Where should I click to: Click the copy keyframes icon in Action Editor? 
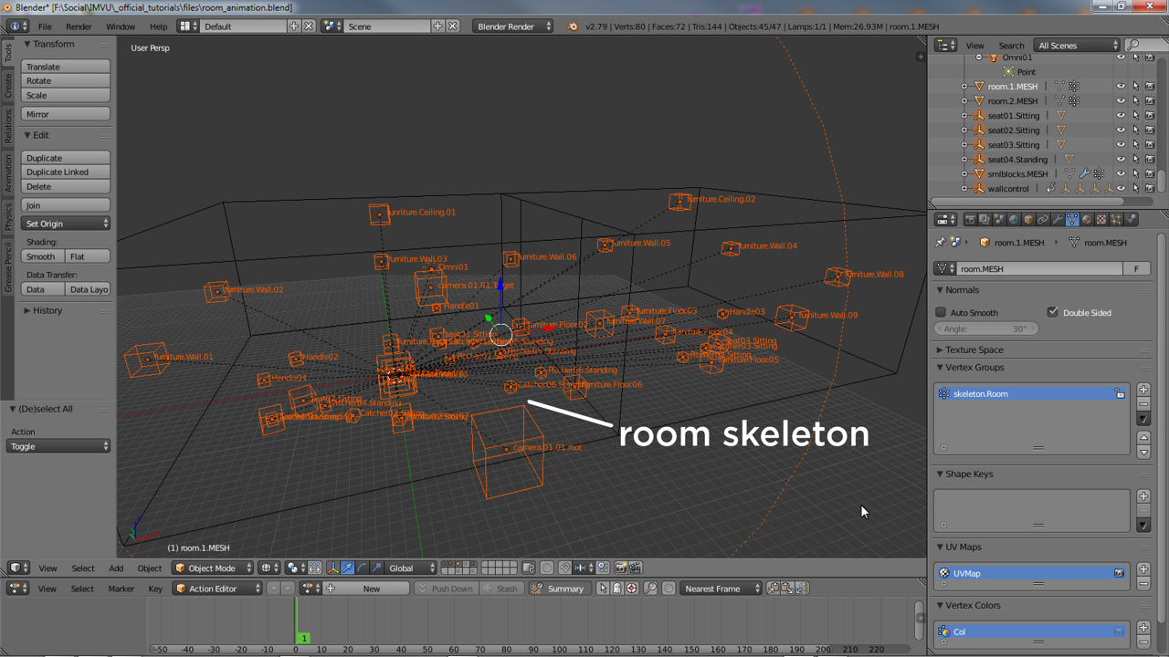[774, 589]
